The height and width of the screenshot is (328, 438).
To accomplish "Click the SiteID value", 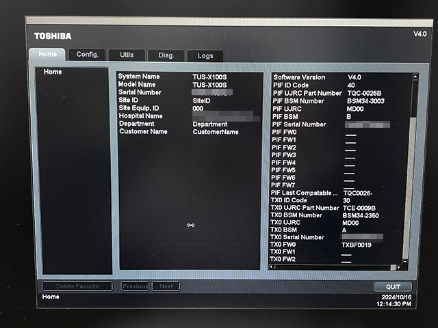I will tap(201, 100).
